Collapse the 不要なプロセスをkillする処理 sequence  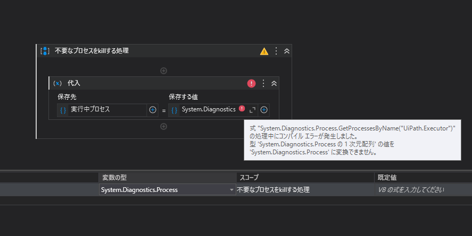click(x=287, y=51)
